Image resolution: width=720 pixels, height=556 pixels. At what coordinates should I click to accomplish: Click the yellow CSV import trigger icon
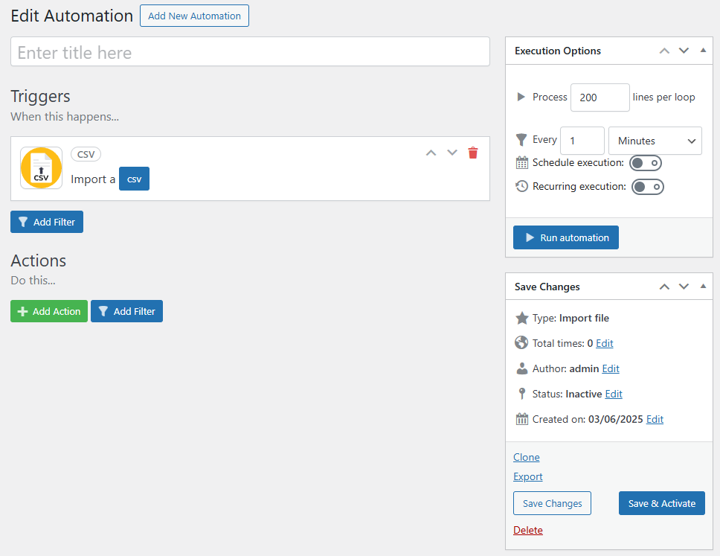pos(41,168)
